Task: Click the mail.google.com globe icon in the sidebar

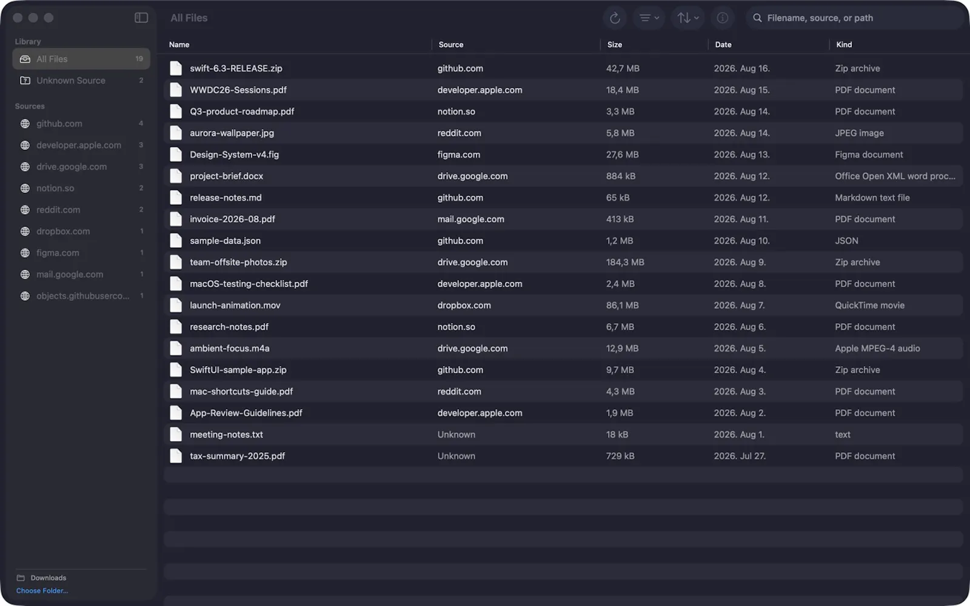Action: point(25,275)
